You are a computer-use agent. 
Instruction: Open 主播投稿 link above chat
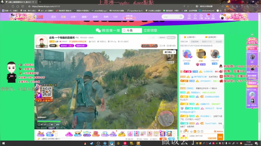[190, 37]
